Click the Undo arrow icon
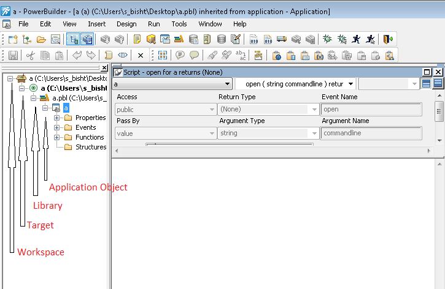The width and height of the screenshot is (445, 289). tap(77, 55)
